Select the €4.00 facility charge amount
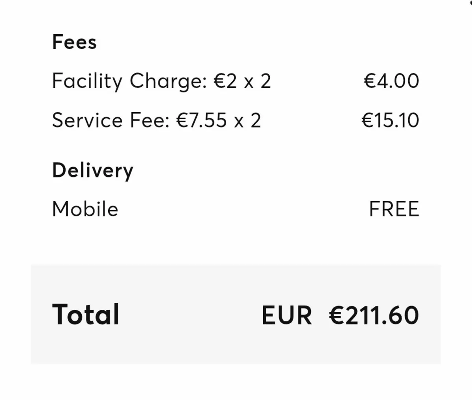 click(391, 81)
